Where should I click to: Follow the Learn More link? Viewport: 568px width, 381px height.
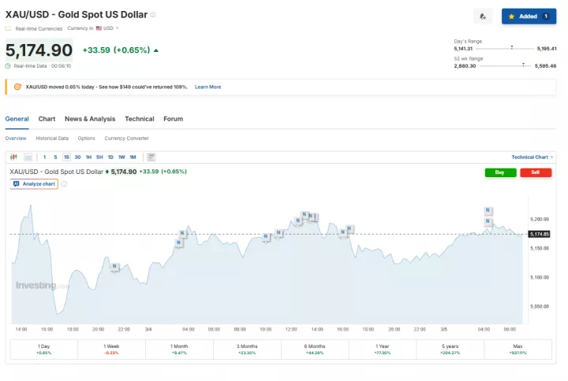coord(207,87)
